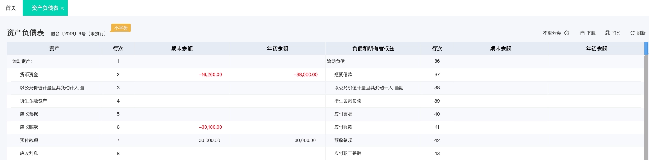Select the 应付职工薪酬 row label

click(348, 154)
